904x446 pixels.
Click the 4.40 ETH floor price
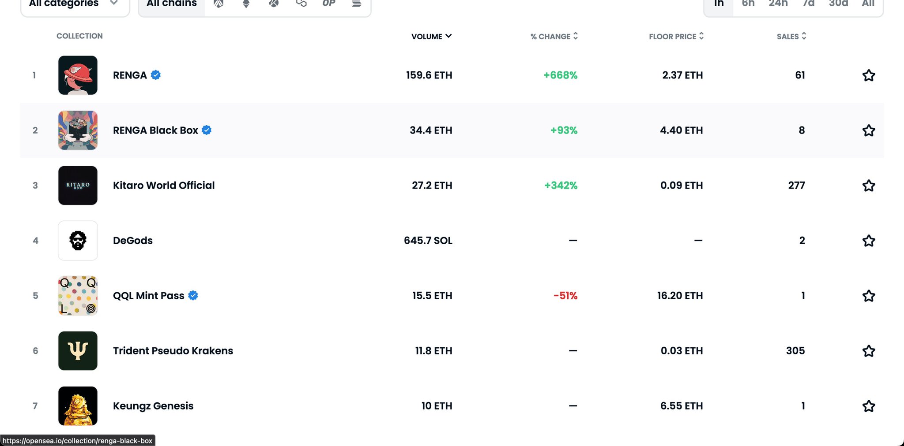(682, 130)
